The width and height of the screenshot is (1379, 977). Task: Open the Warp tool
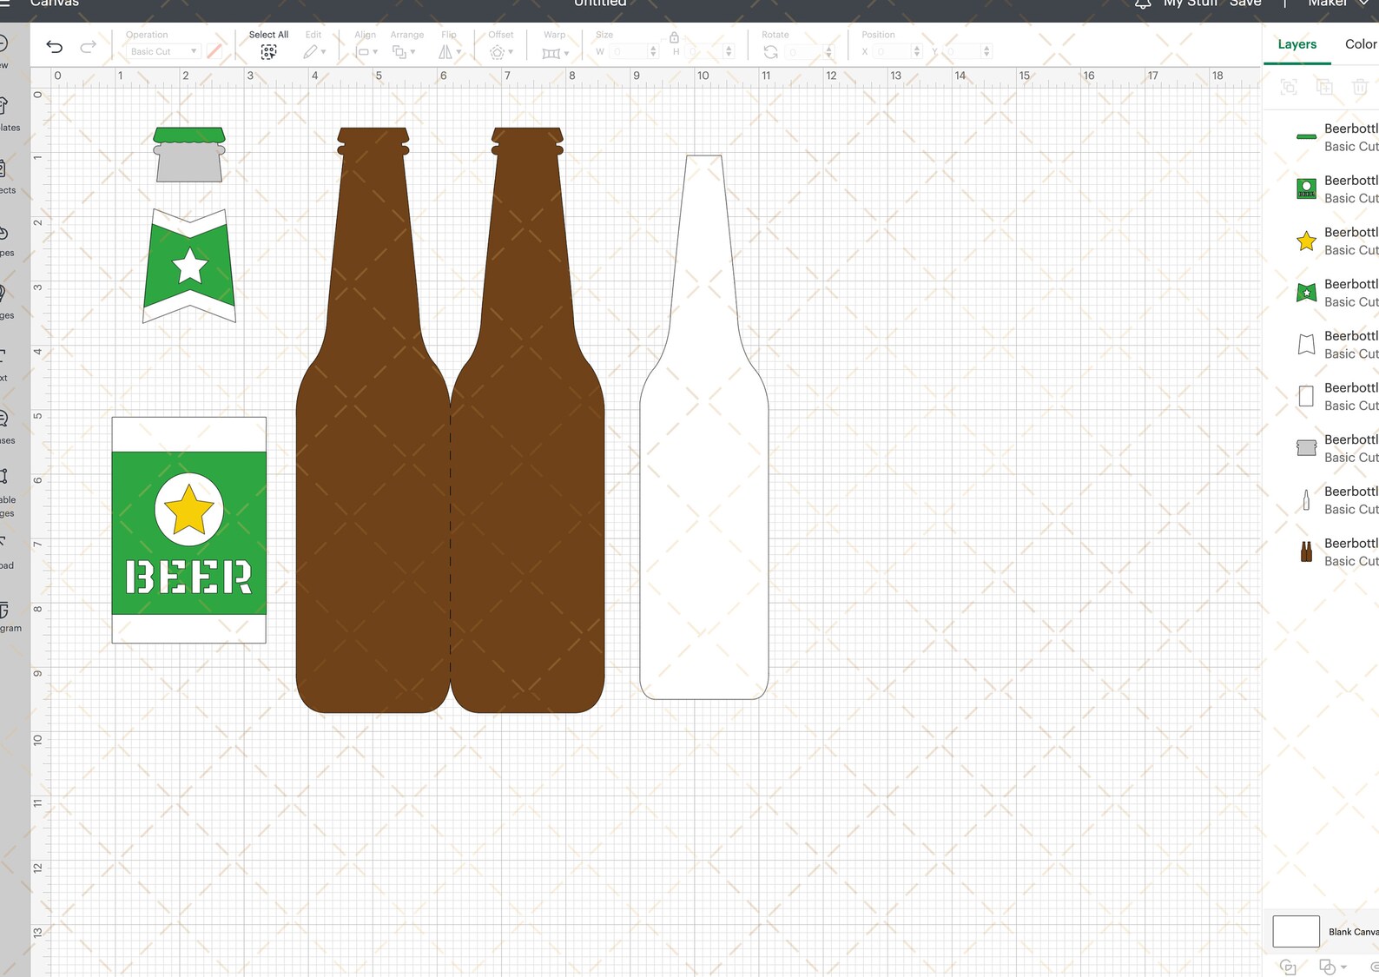pyautogui.click(x=555, y=52)
